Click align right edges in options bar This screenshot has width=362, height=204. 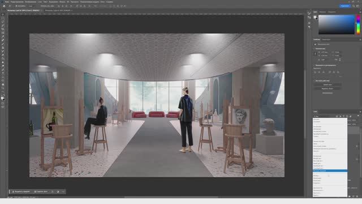click(66, 6)
